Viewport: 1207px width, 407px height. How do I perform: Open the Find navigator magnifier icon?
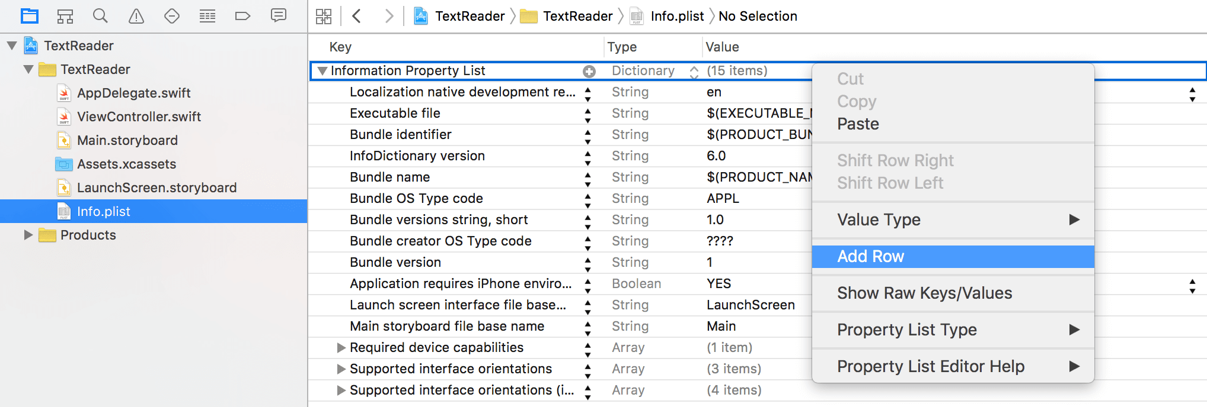tap(100, 16)
